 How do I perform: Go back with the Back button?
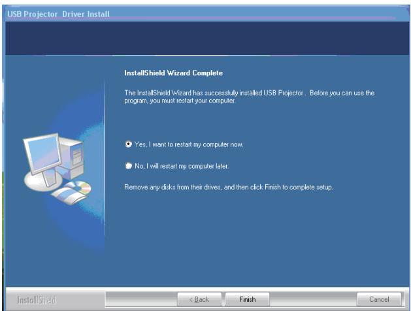(x=199, y=299)
